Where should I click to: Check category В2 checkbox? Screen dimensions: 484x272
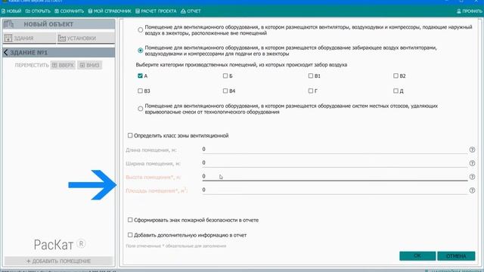pyautogui.click(x=396, y=76)
